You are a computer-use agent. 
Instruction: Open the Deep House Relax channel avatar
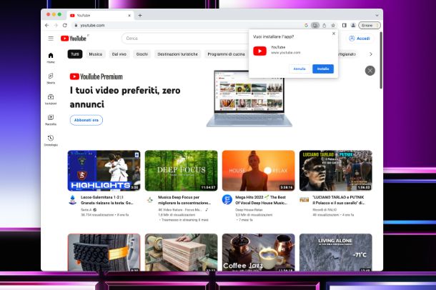point(227,199)
